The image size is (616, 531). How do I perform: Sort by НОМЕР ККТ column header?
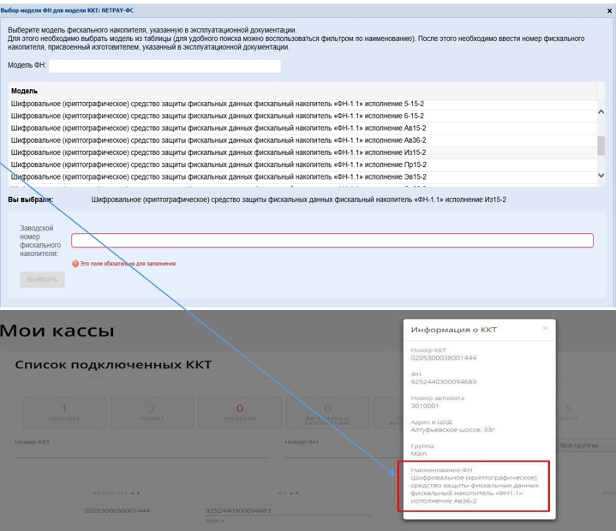pyautogui.click(x=117, y=493)
